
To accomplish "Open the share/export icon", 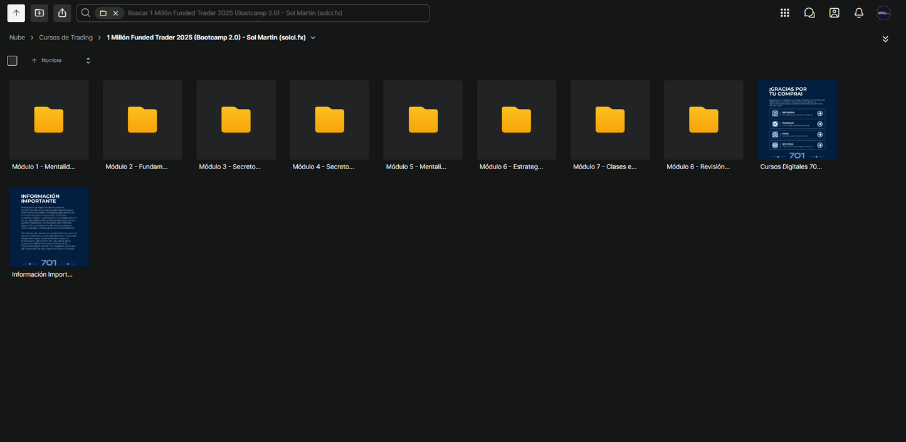I will (x=61, y=13).
